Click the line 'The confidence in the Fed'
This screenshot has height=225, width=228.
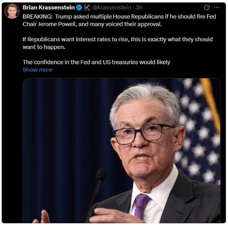pos(96,62)
